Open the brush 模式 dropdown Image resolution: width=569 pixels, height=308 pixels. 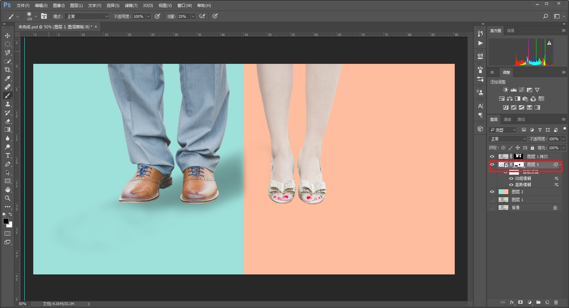point(87,16)
